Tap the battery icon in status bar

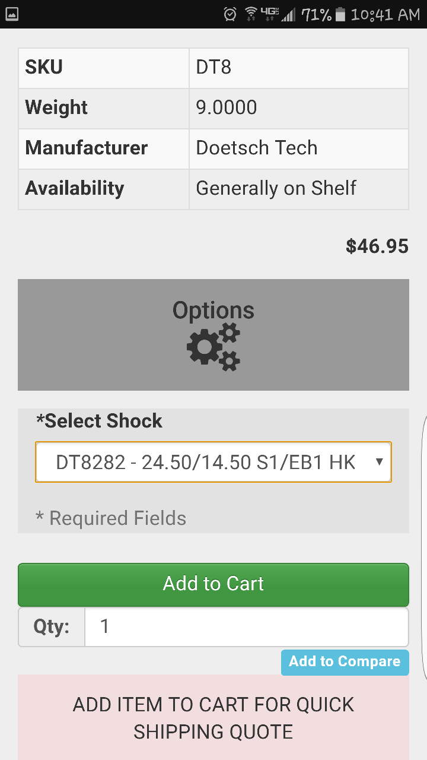coord(340,14)
